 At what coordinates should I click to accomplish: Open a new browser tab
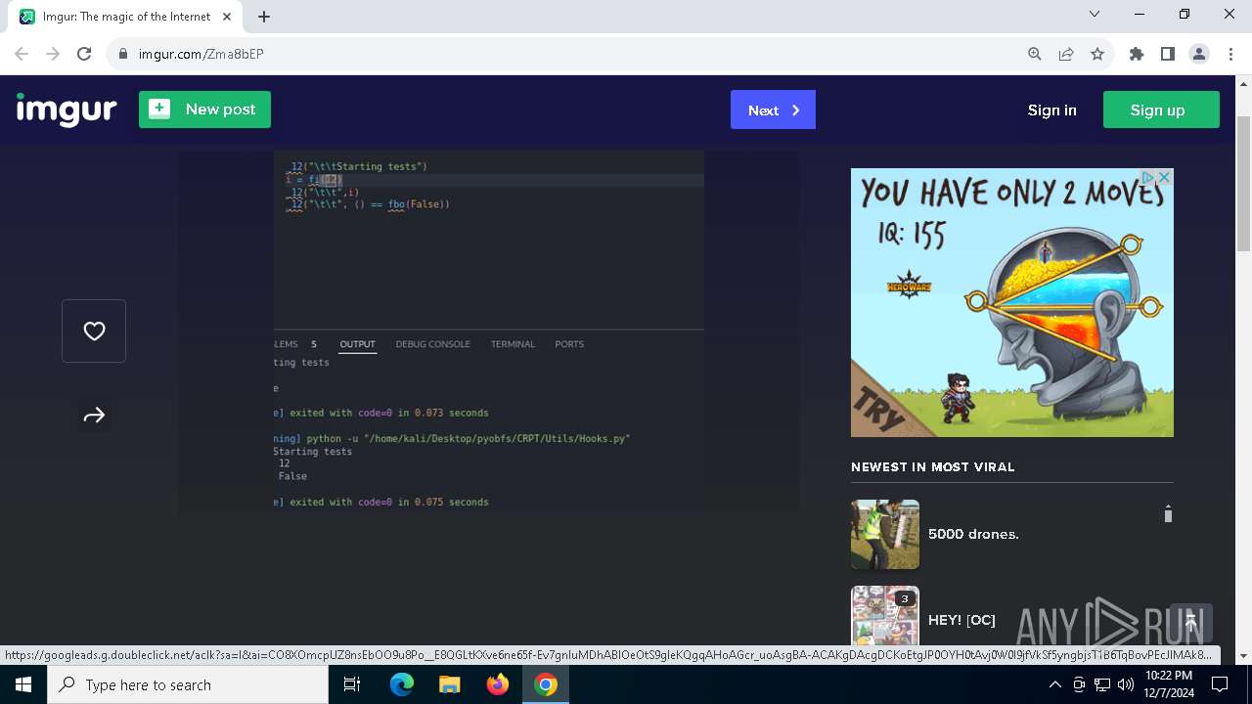click(264, 17)
